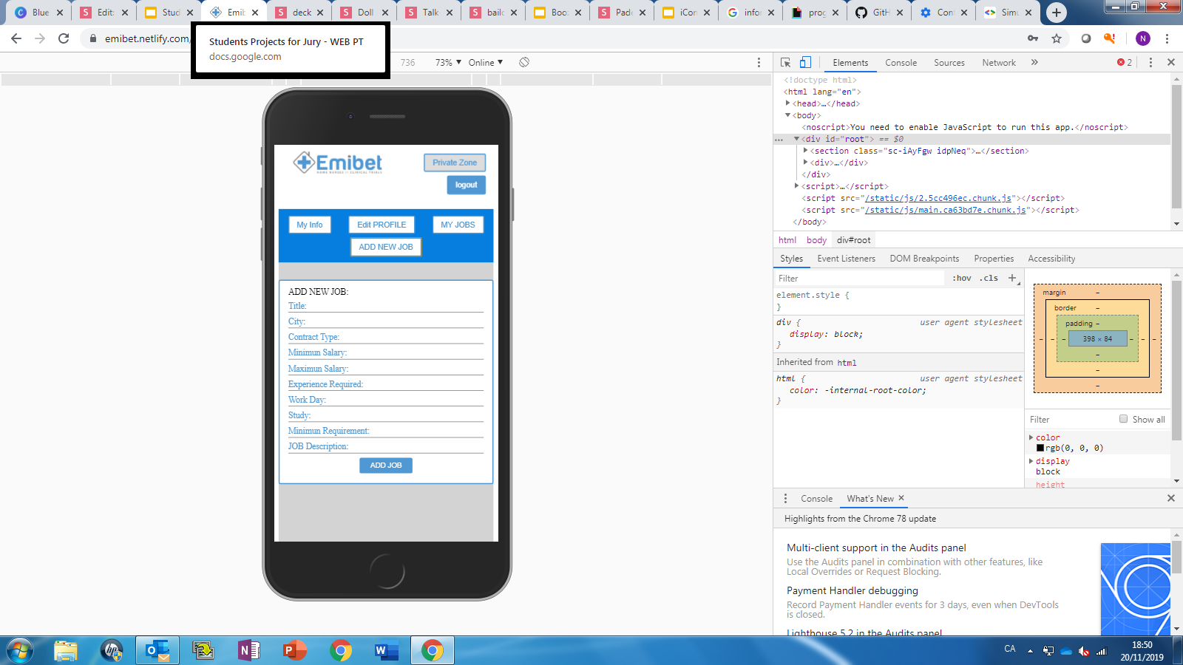Screen dimensions: 1183x665
Task: Click the MY JOBS button
Action: click(x=458, y=225)
